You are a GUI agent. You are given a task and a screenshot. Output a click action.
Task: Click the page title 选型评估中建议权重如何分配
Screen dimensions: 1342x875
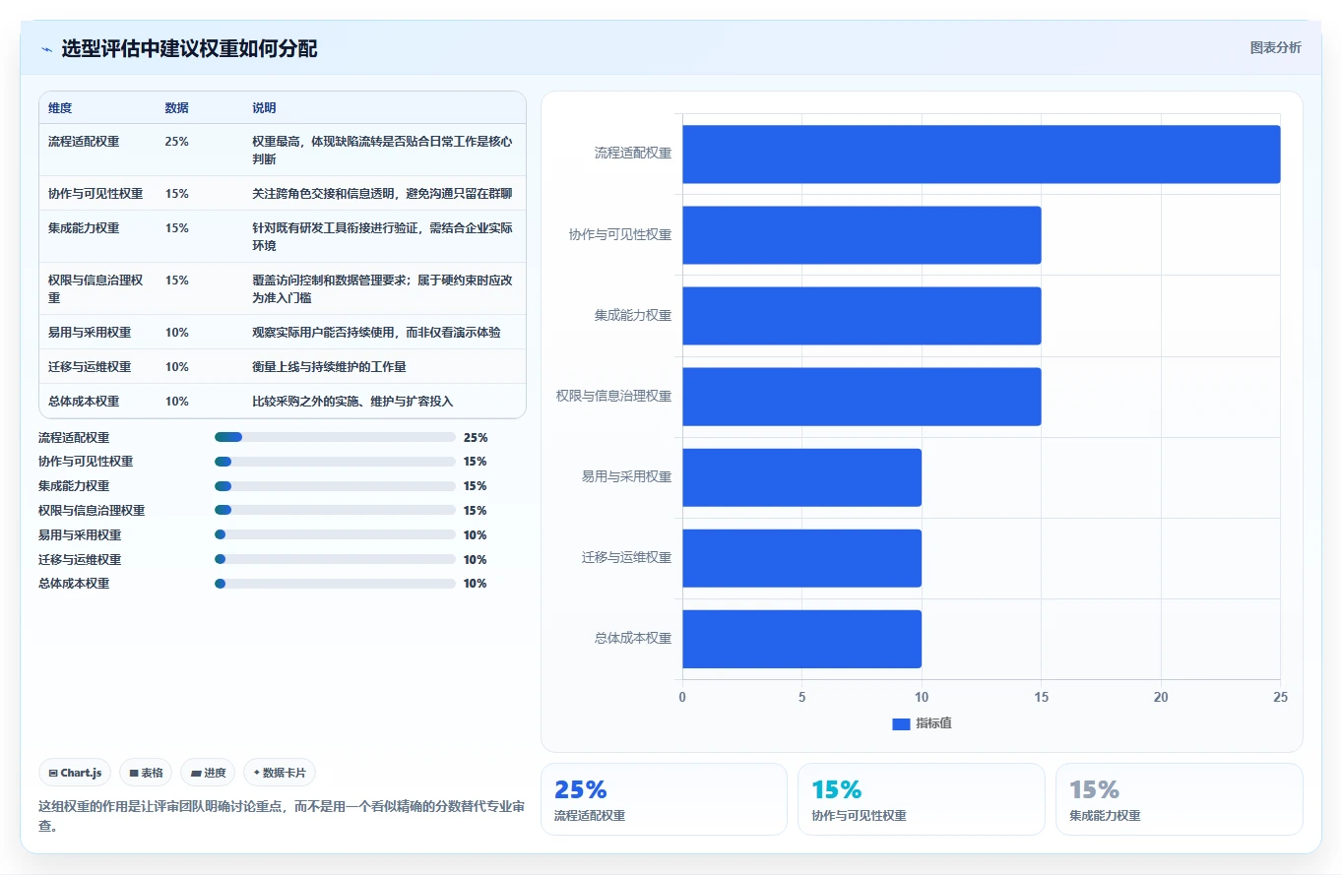(189, 48)
